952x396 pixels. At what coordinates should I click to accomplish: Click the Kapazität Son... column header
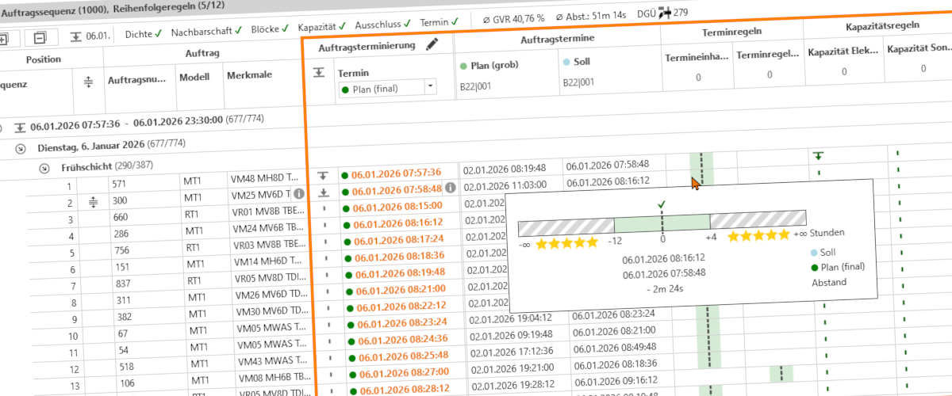[919, 48]
